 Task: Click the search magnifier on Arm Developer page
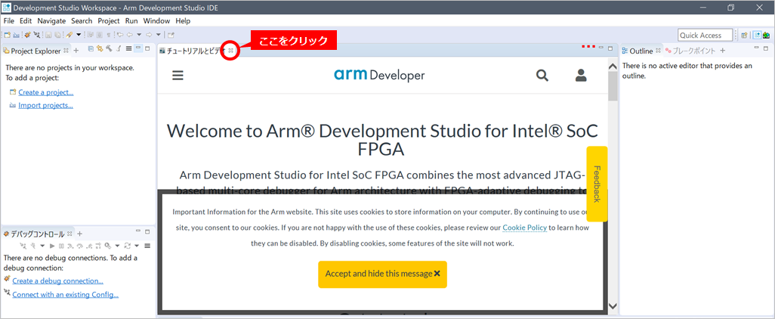pos(542,75)
